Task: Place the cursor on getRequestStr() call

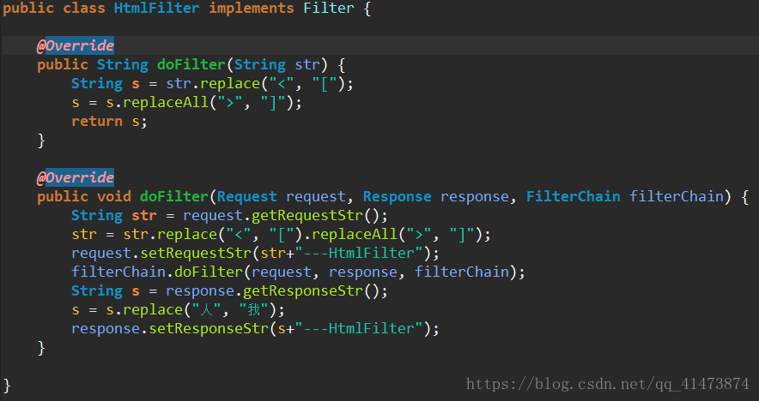Action: [320, 215]
